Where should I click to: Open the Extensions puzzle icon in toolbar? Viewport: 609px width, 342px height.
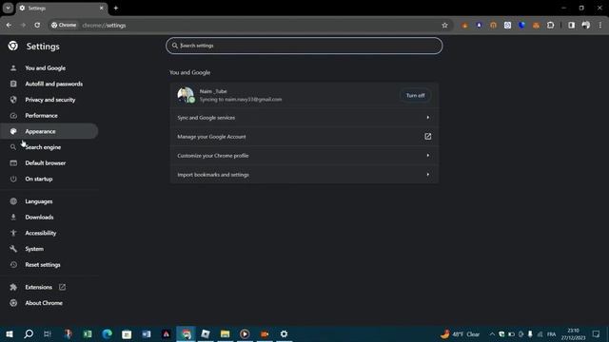point(550,26)
